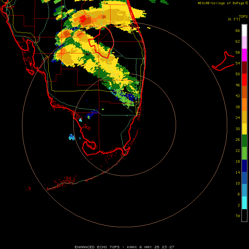
Task: Click legend value 58
Action: pyautogui.click(x=238, y=52)
